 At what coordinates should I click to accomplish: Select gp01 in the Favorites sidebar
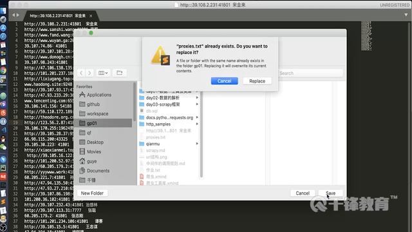tap(103, 123)
